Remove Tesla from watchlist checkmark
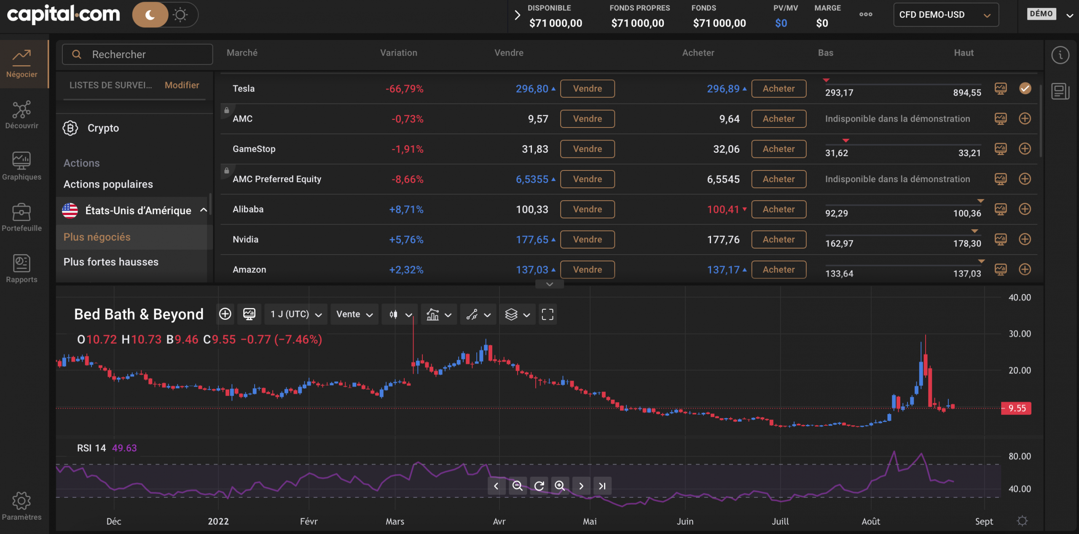1079x534 pixels. tap(1025, 88)
